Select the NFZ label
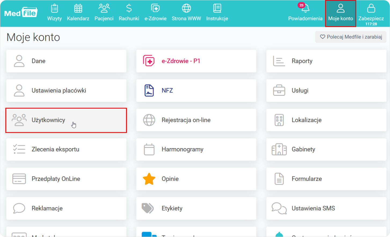Viewport: 390px width, 237px height. click(167, 90)
